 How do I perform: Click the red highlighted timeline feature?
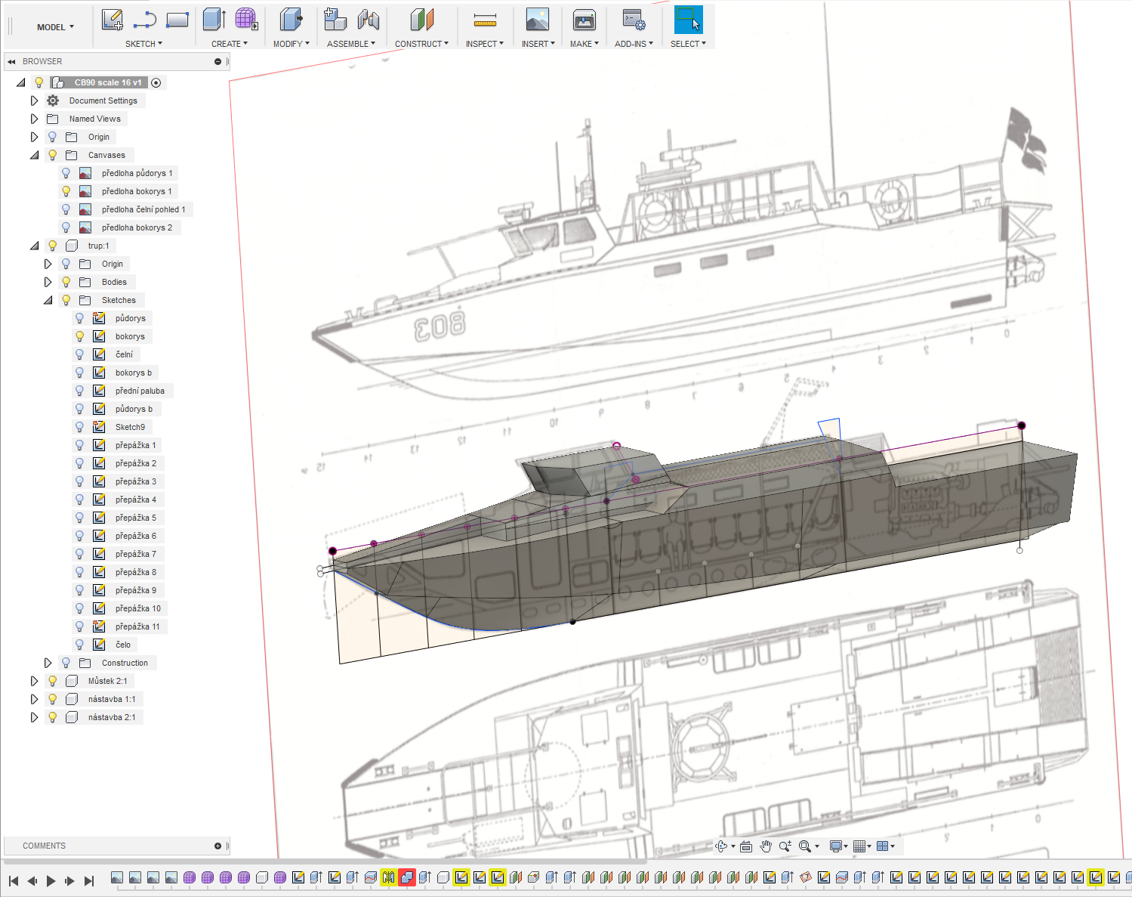tap(407, 877)
